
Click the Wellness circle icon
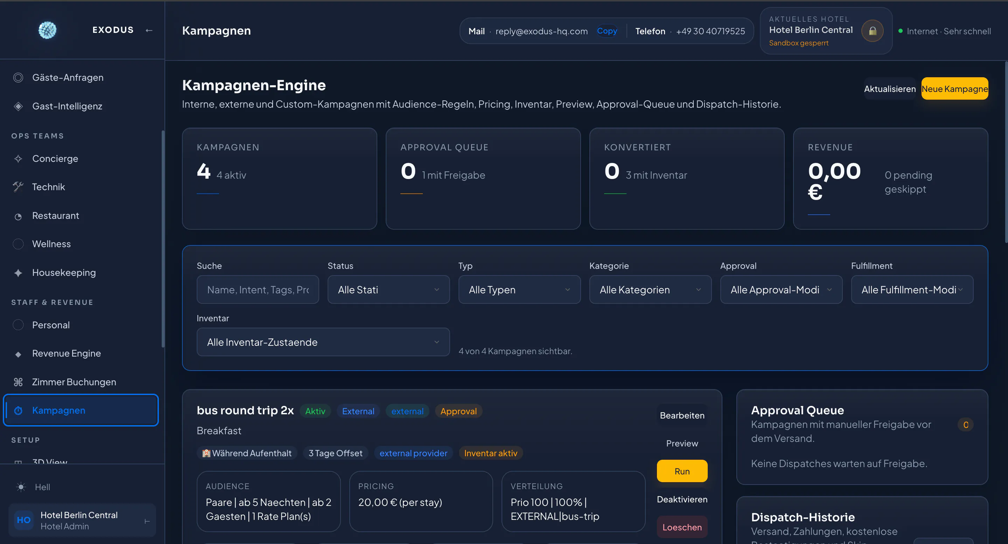click(18, 244)
